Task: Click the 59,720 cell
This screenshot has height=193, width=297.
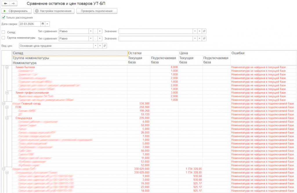Action: (x=145, y=114)
